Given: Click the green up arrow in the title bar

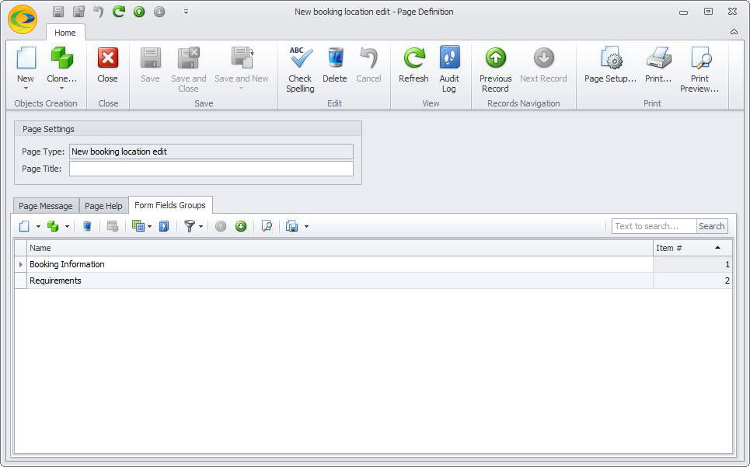Looking at the screenshot, I should click(x=139, y=12).
